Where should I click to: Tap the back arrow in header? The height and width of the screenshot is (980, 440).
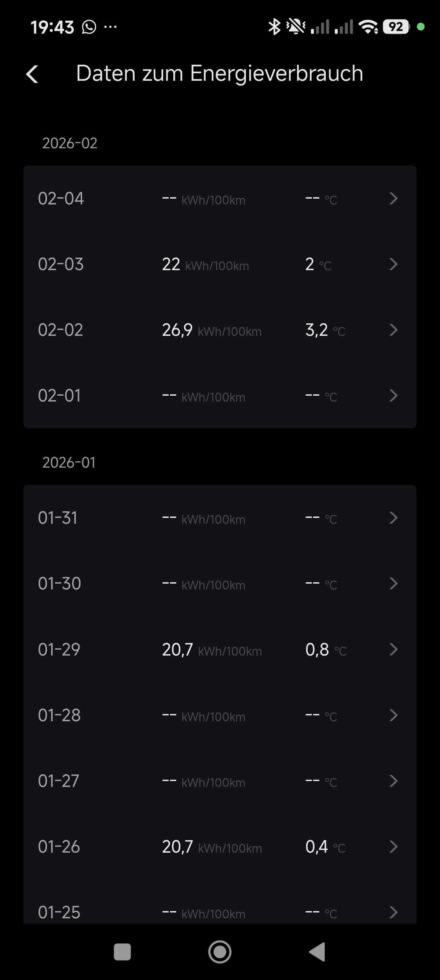[x=32, y=74]
